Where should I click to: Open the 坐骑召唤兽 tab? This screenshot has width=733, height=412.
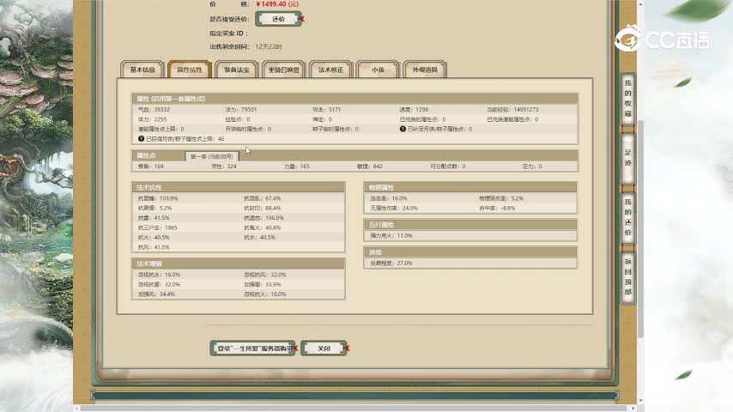284,70
